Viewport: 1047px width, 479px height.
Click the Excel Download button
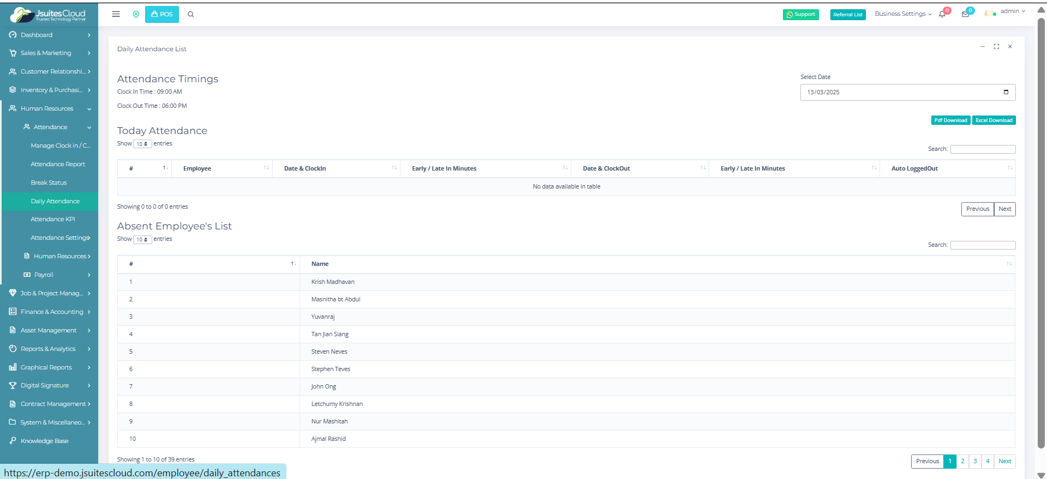[994, 120]
